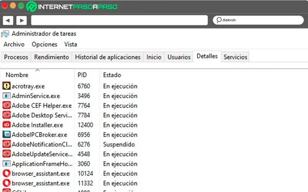Select the AdminService.exe process name
This screenshot has width=308, height=192.
36,96
